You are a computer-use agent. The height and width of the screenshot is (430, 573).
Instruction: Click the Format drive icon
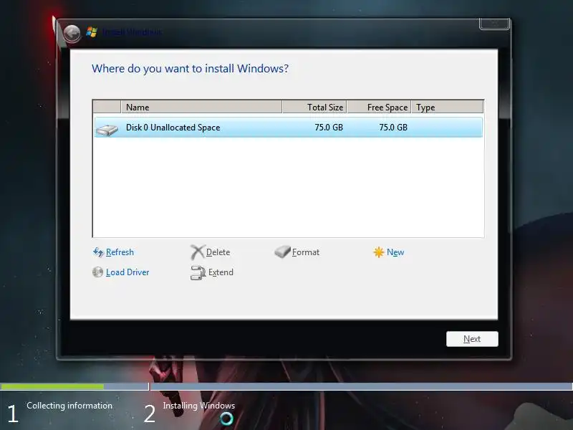coord(282,252)
